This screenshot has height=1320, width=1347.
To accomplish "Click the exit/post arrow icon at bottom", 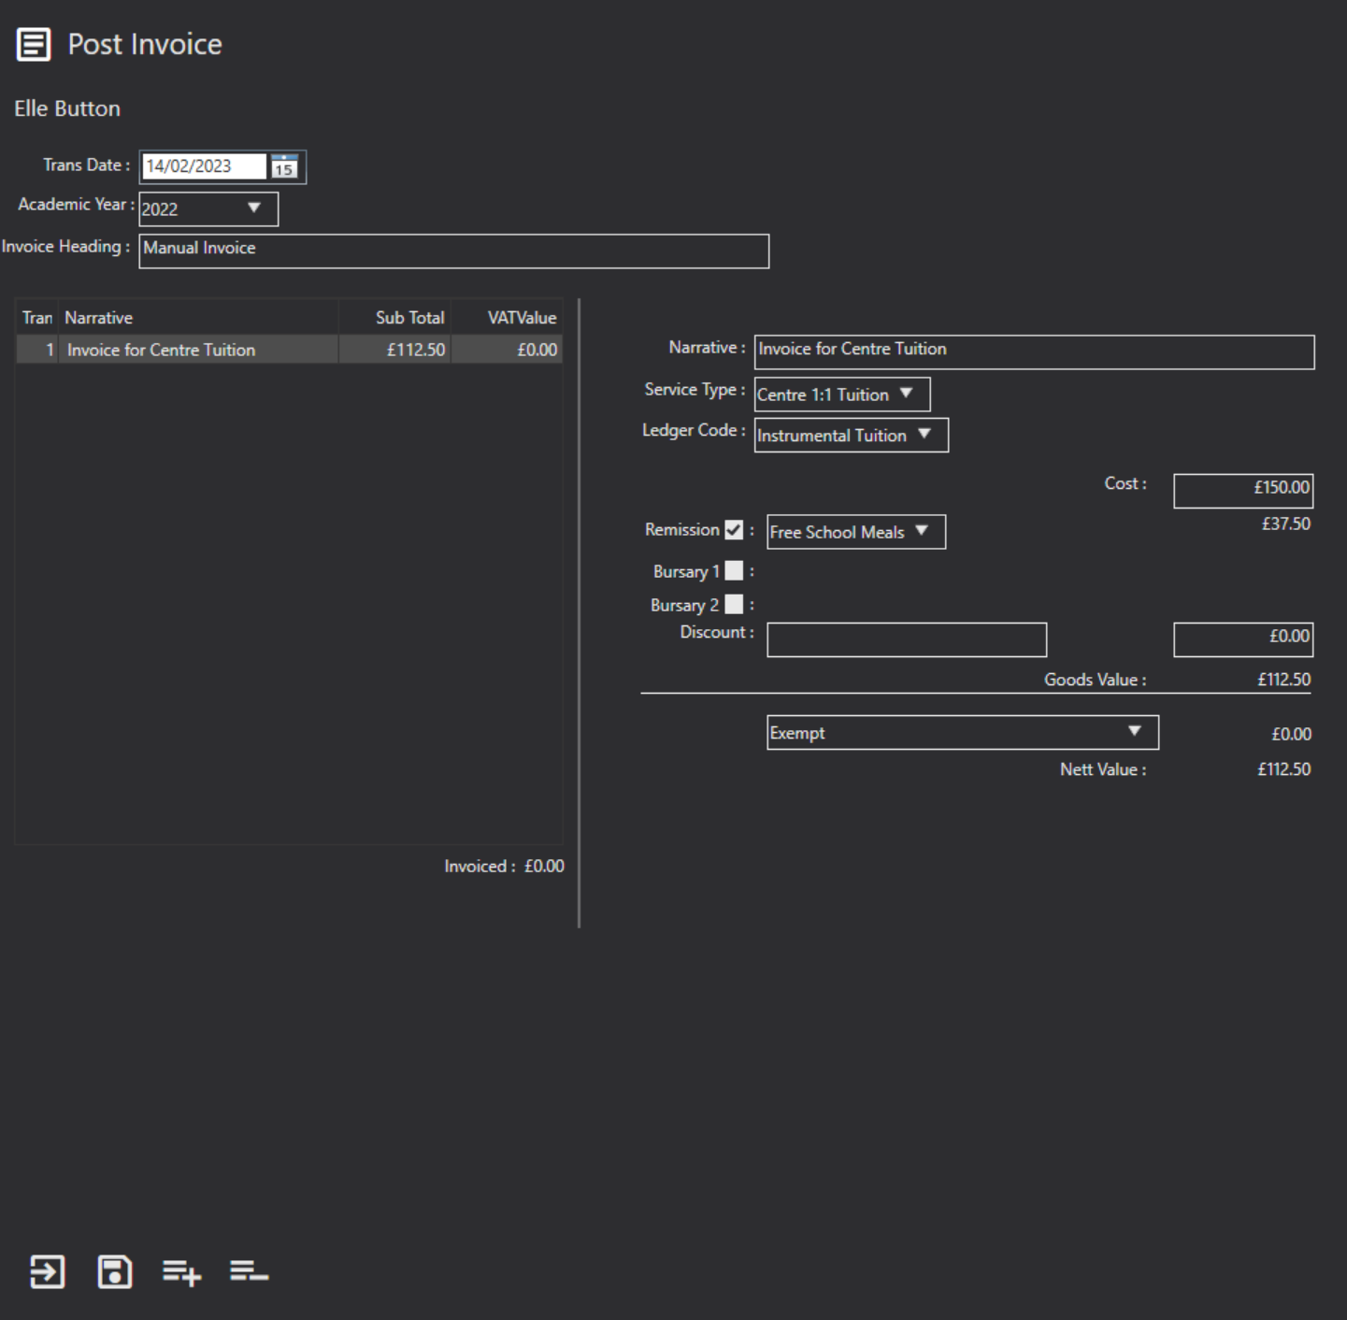I will pyautogui.click(x=48, y=1271).
